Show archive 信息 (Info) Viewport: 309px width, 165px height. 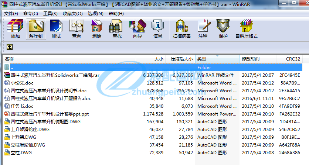click(158, 29)
